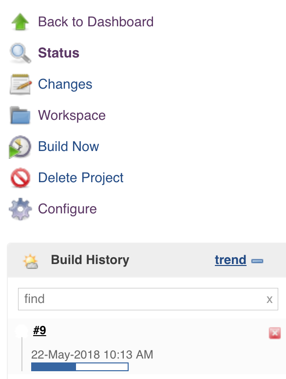The image size is (286, 379).
Task: Start a build with Build Now
Action: (x=69, y=147)
